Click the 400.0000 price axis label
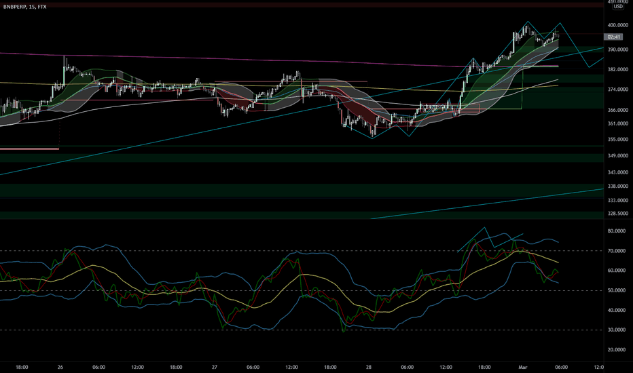 [617, 25]
